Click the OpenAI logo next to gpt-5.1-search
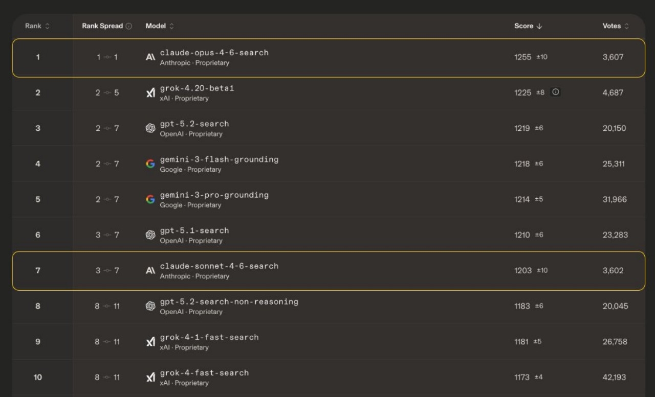 [x=150, y=235]
